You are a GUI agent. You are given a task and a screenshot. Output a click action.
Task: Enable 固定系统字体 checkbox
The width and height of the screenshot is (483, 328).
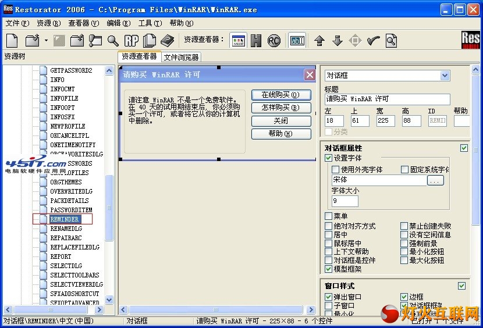point(404,169)
